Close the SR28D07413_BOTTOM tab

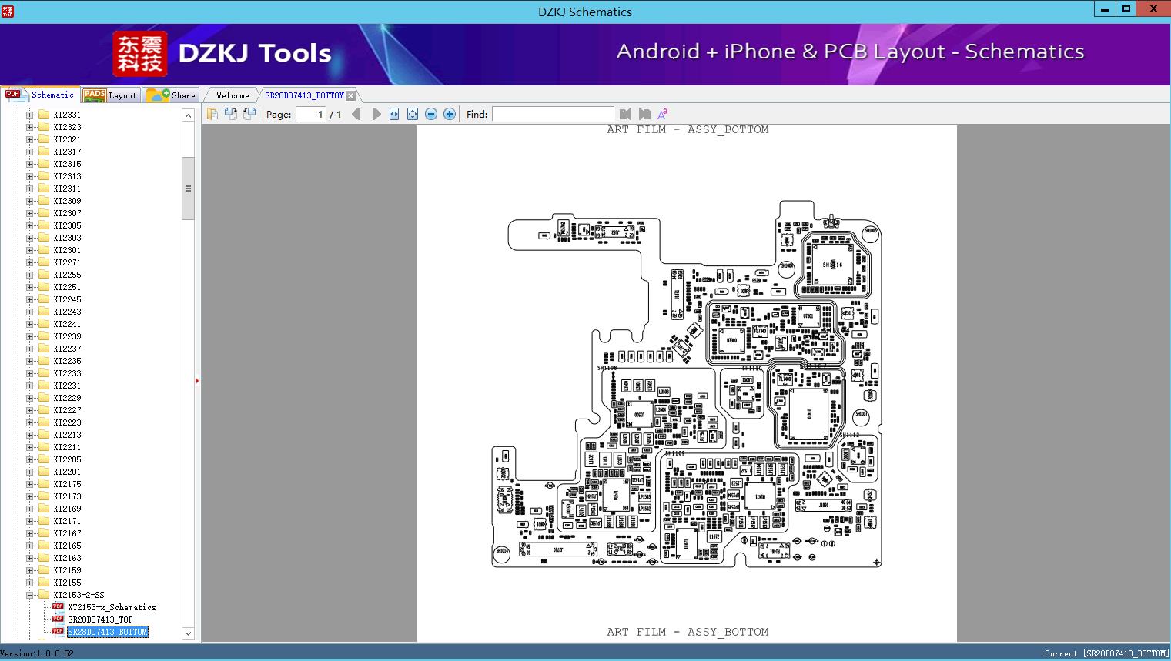[x=351, y=95]
